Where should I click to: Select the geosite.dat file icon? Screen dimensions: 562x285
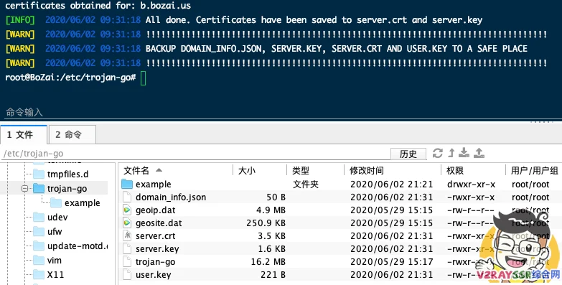pos(127,223)
